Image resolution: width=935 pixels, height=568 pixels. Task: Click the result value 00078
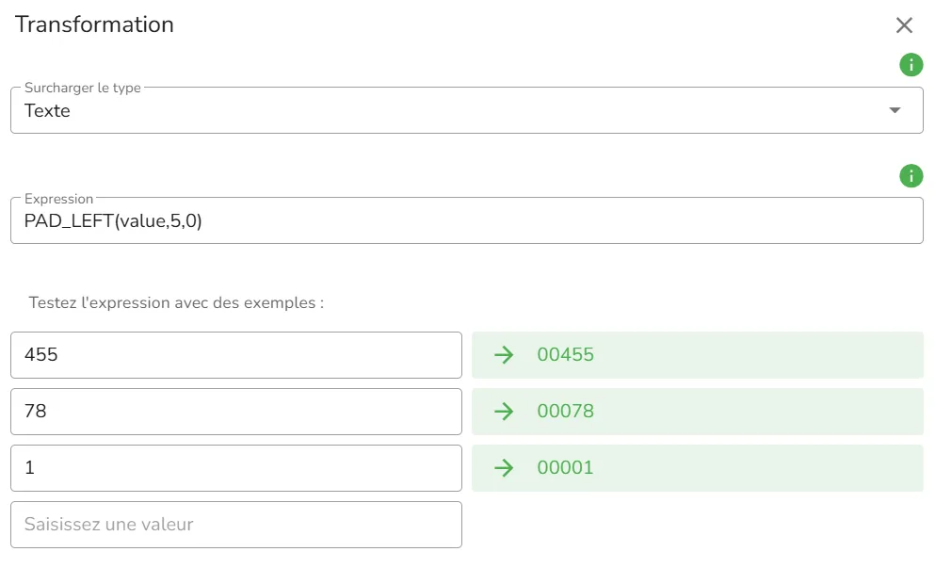pos(565,411)
